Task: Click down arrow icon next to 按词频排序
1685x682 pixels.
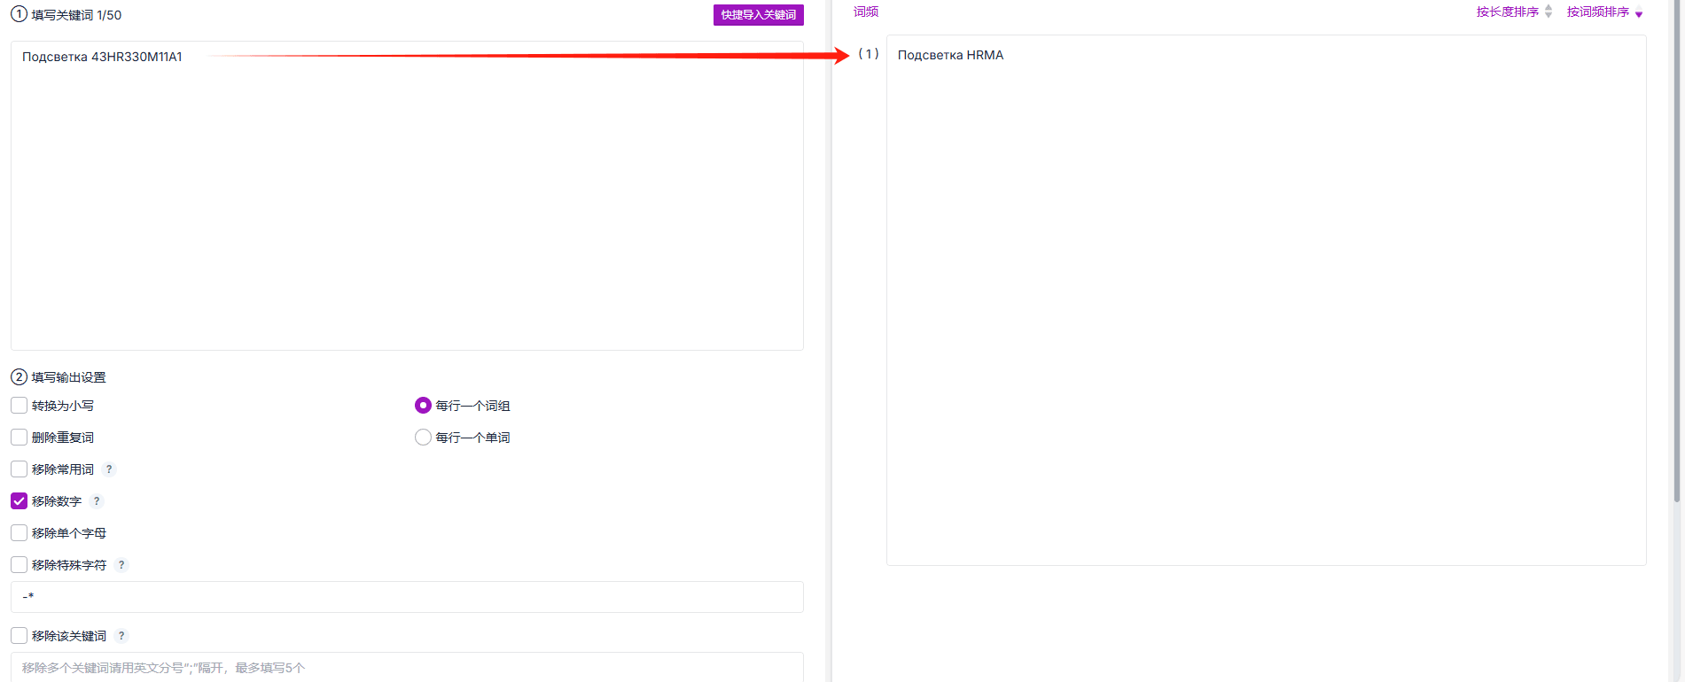Action: (x=1639, y=13)
